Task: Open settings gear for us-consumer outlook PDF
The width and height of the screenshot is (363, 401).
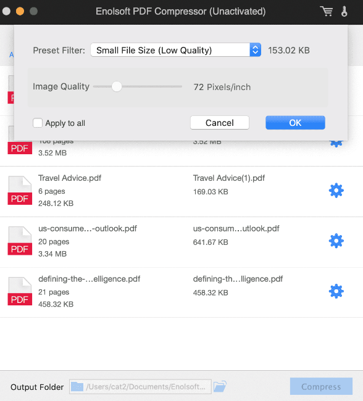Action: click(336, 241)
